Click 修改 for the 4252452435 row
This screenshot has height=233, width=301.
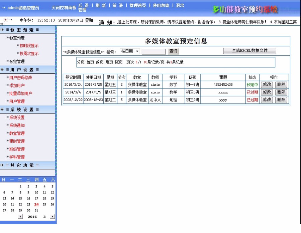[x=267, y=84]
